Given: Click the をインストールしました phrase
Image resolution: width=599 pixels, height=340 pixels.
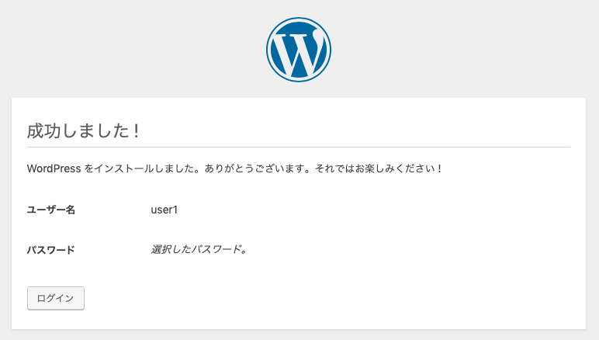Looking at the screenshot, I should point(141,168).
